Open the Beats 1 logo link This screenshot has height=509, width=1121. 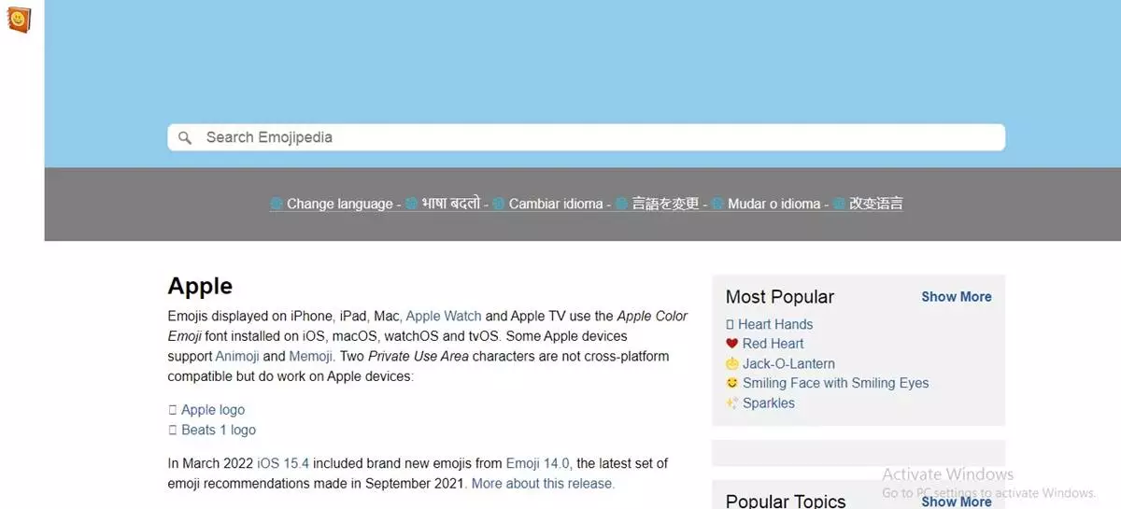click(219, 430)
